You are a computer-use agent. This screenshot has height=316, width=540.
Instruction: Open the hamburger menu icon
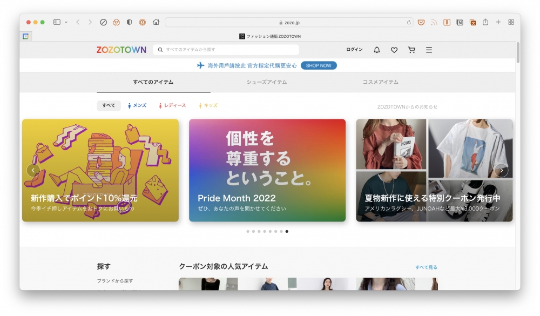point(429,50)
